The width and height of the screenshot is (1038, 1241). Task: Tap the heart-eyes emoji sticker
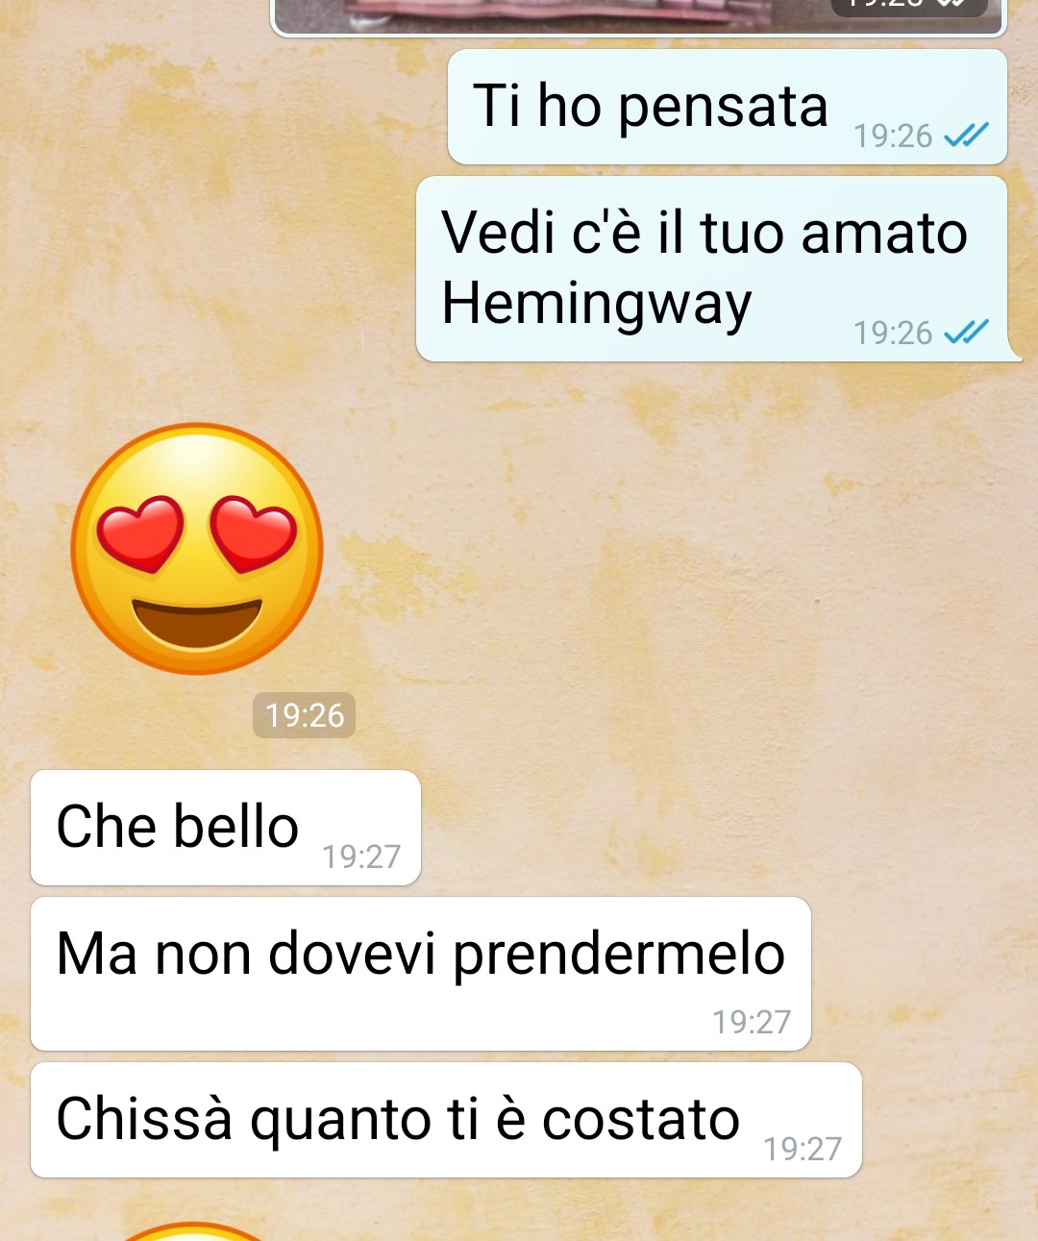click(x=197, y=549)
